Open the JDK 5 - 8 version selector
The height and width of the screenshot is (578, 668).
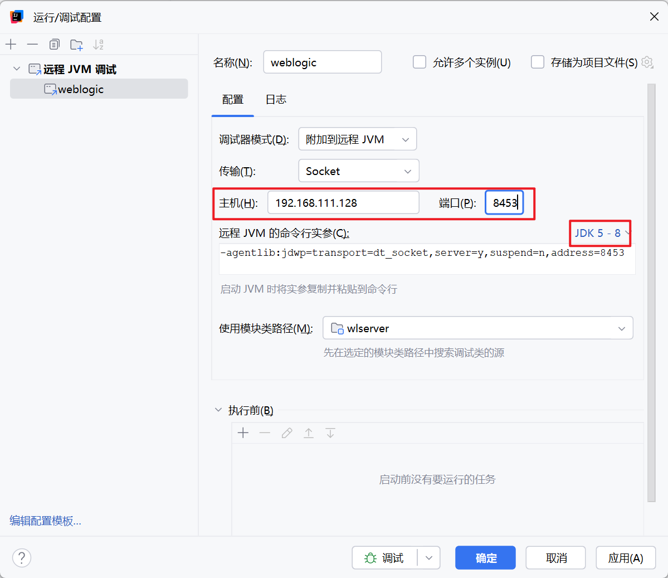click(x=602, y=233)
